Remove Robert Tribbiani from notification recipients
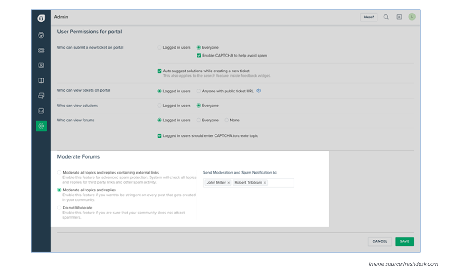The image size is (452, 273). point(265,183)
